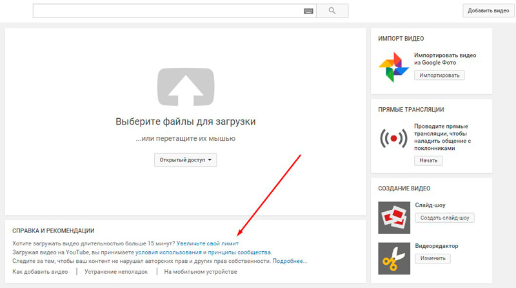Click the ПРЯМЫЕ ТРАНСЛЯЦИИ section heading
Screen dimensions: 516x288
pyautogui.click(x=411, y=110)
